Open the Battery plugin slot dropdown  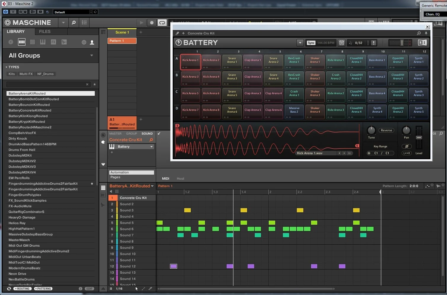tap(151, 147)
